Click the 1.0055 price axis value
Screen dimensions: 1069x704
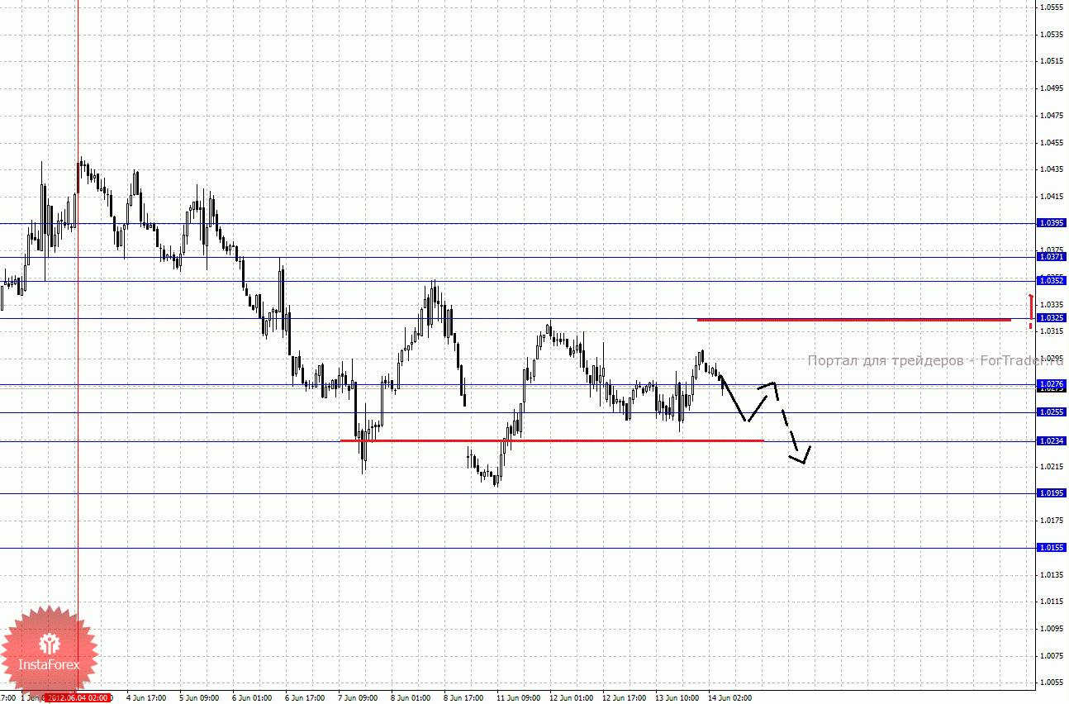1052,683
